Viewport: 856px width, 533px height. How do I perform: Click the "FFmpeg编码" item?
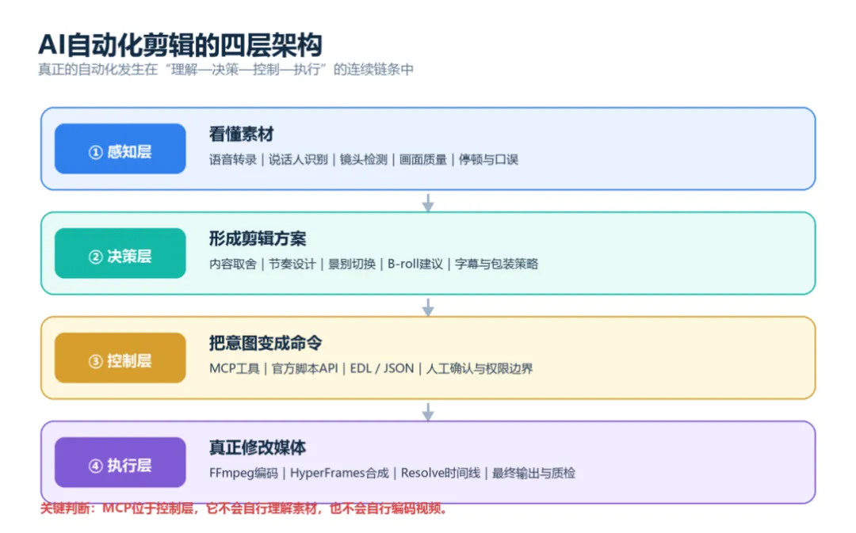(x=244, y=473)
